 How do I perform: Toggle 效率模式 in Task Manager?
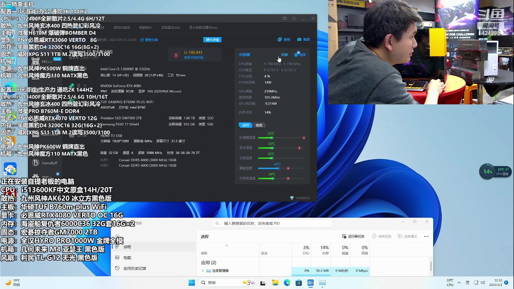pos(407,236)
